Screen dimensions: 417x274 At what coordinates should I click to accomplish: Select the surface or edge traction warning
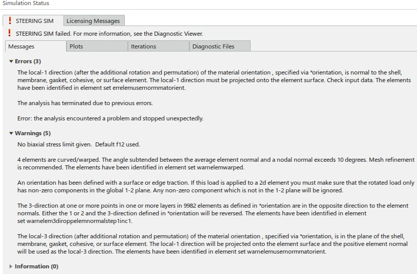click(x=215, y=186)
